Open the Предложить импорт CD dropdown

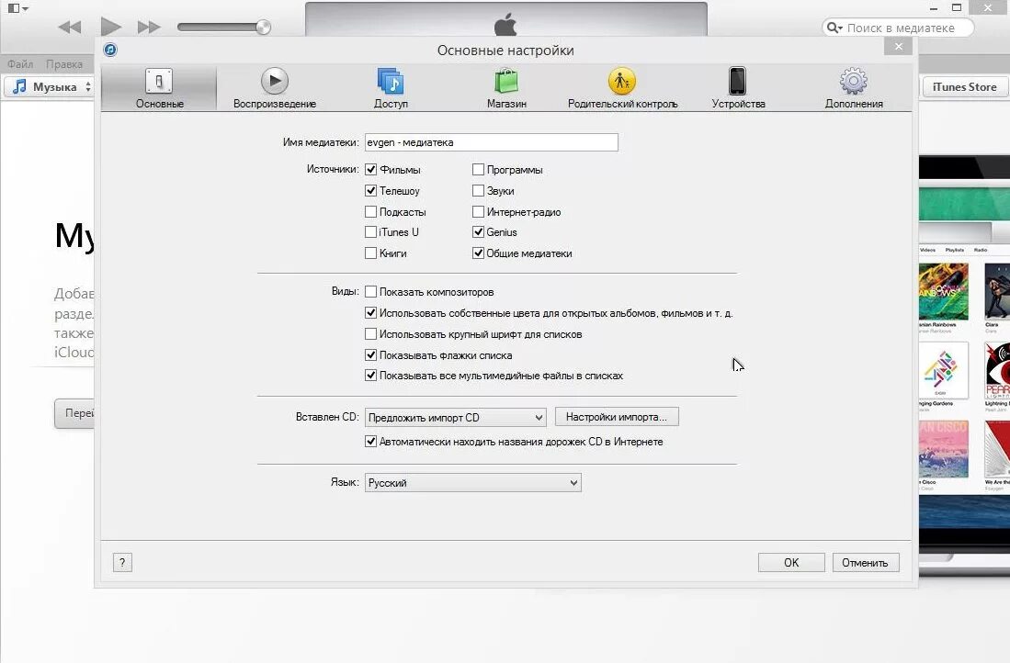tap(456, 417)
